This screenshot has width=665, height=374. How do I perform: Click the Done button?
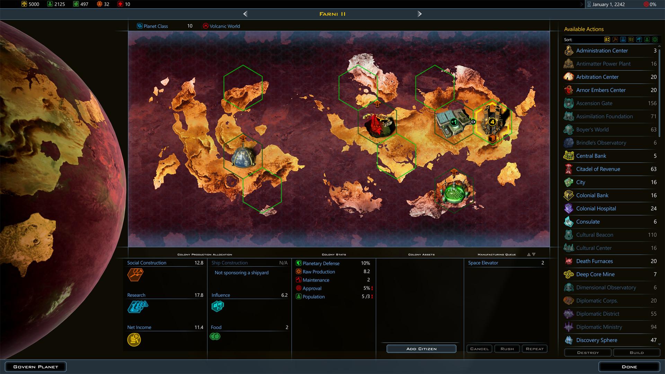tap(630, 366)
